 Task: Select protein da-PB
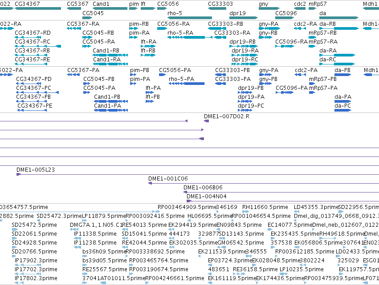(x=343, y=75)
